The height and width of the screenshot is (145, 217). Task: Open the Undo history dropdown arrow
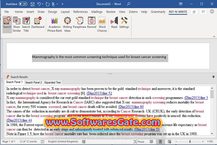42,4
